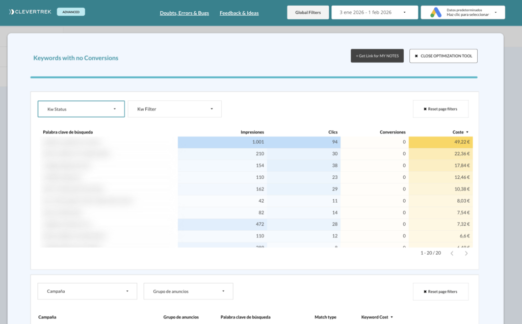This screenshot has height=324, width=522.
Task: Click the Keyword Cost sort arrow
Action: (x=391, y=317)
